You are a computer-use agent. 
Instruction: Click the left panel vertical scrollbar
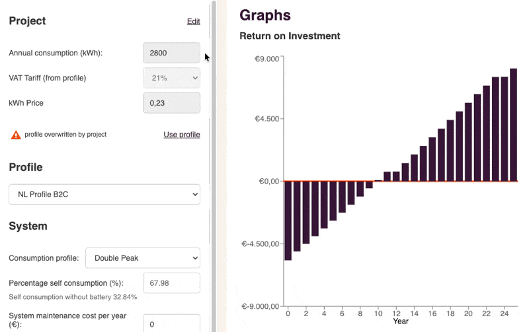click(213, 165)
